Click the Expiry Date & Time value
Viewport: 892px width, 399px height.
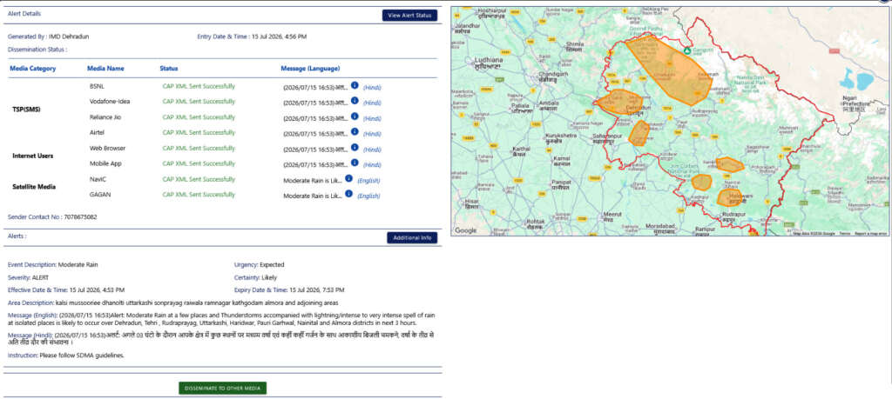317,289
